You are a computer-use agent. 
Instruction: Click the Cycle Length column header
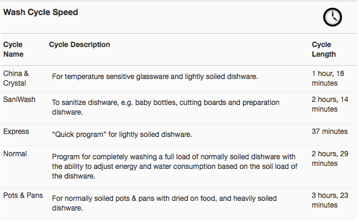[x=324, y=49]
